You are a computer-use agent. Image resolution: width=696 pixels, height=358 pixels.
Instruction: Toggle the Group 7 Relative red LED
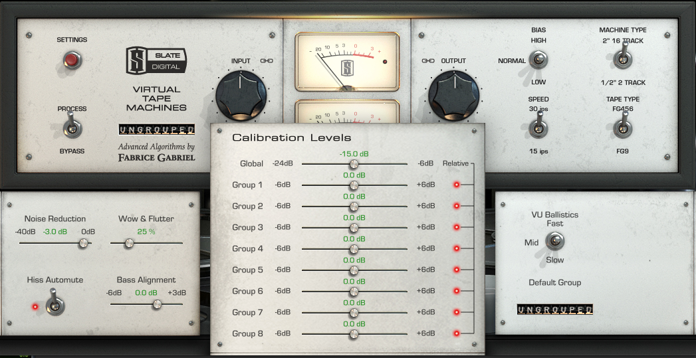[456, 312]
